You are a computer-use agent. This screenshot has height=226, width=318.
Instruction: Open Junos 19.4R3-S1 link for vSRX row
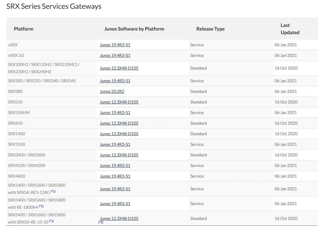(x=115, y=45)
